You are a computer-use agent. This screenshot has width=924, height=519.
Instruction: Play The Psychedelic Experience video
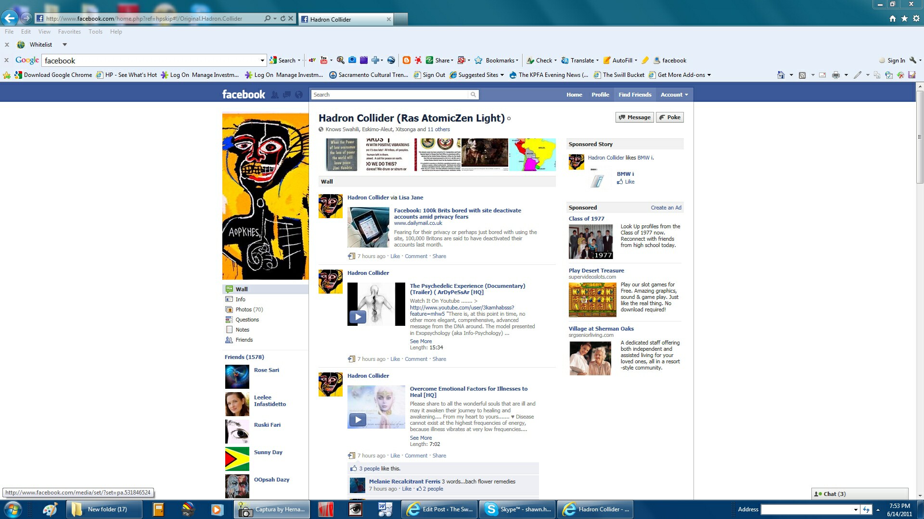tap(358, 317)
